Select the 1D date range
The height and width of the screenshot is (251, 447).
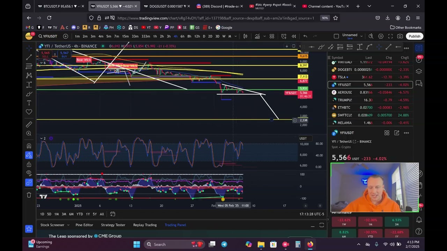point(42,214)
